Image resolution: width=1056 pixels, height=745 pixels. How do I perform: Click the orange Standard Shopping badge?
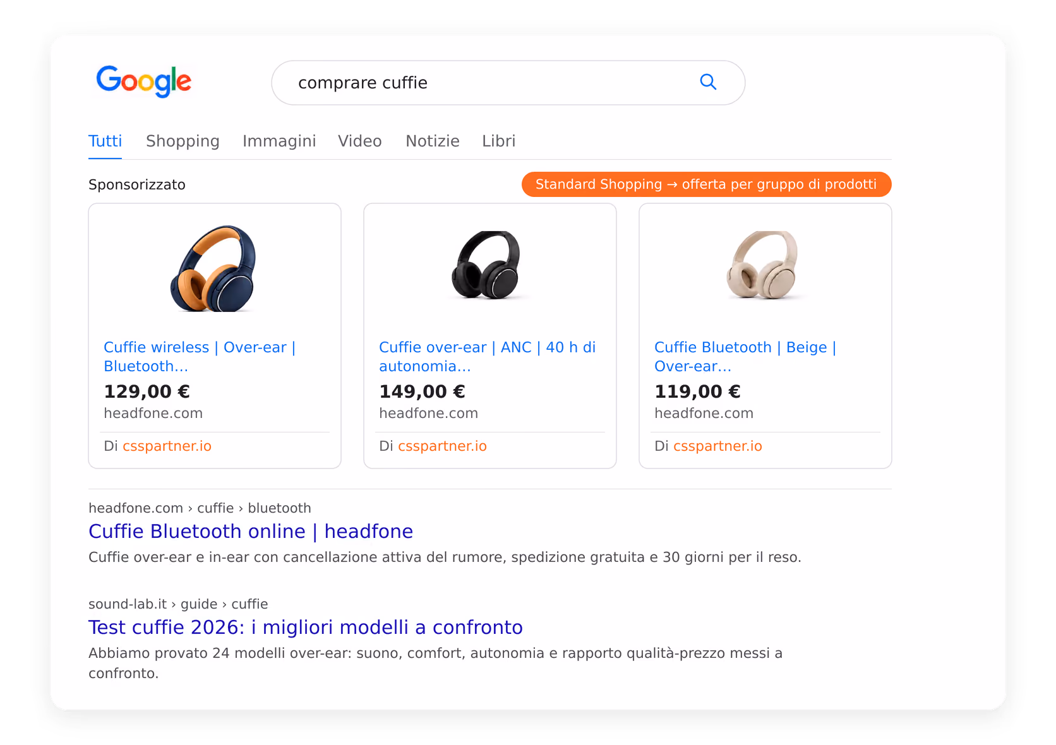coord(706,184)
